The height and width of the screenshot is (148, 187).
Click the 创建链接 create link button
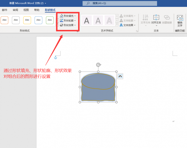coord(167,20)
